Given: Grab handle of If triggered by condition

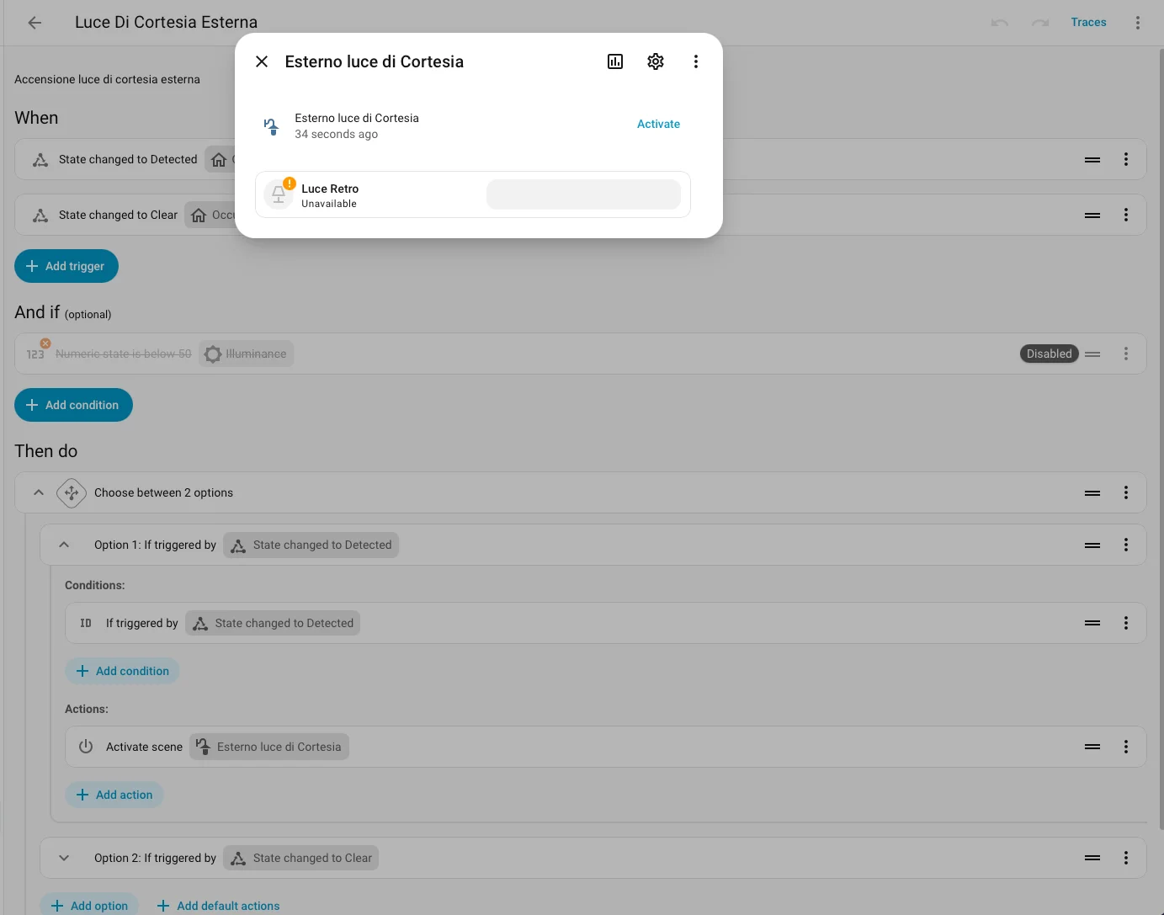Looking at the screenshot, I should pos(1092,623).
